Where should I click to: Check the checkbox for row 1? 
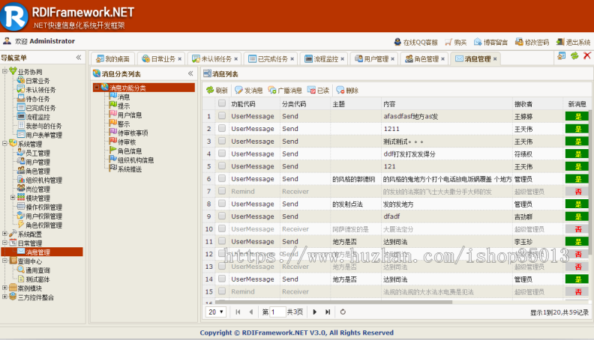pyautogui.click(x=222, y=115)
